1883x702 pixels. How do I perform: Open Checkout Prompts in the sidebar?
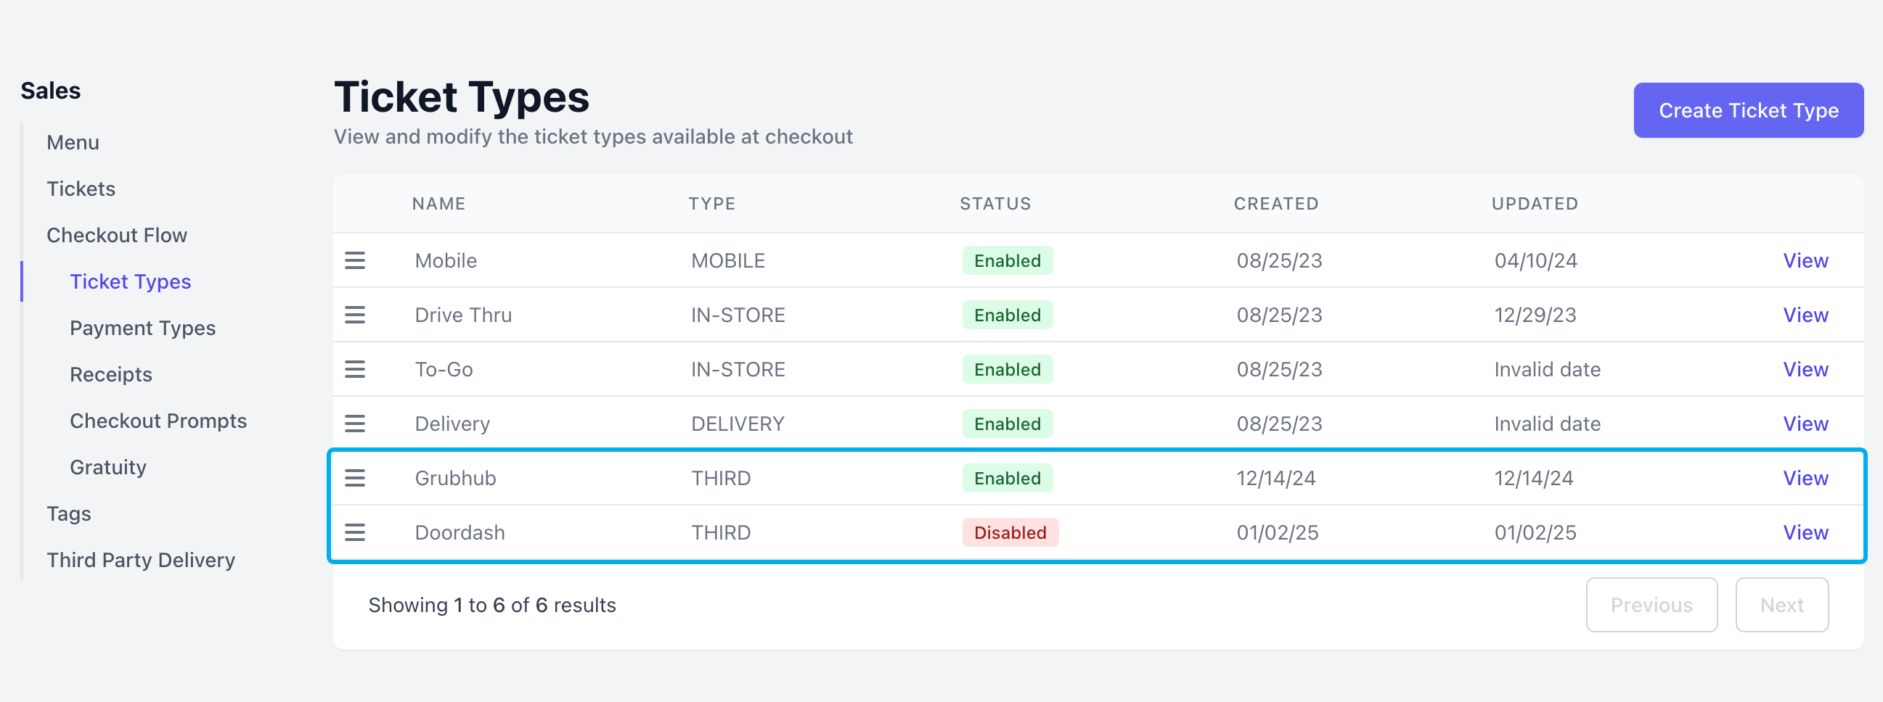pyautogui.click(x=159, y=421)
